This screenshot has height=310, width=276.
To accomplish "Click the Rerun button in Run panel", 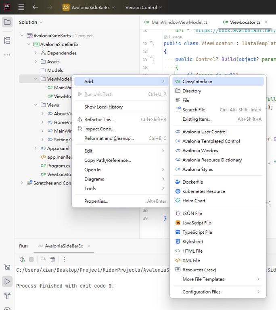I will click(22, 260).
